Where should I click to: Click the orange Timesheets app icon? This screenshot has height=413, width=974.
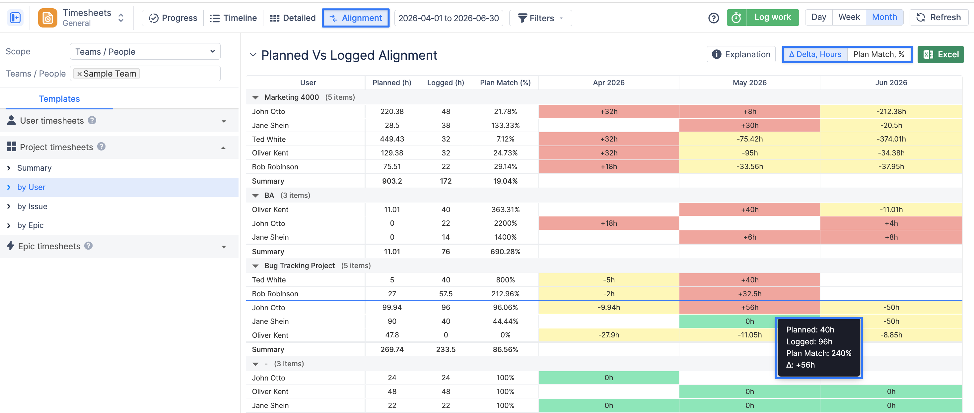tap(48, 18)
